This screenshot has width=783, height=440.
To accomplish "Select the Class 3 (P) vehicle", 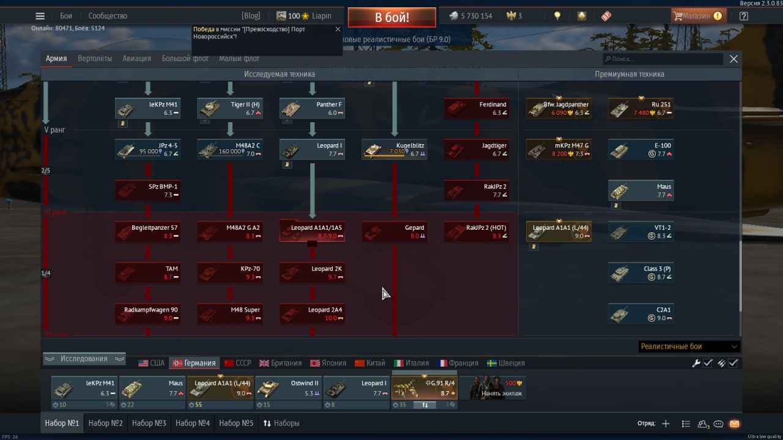I will coord(641,273).
